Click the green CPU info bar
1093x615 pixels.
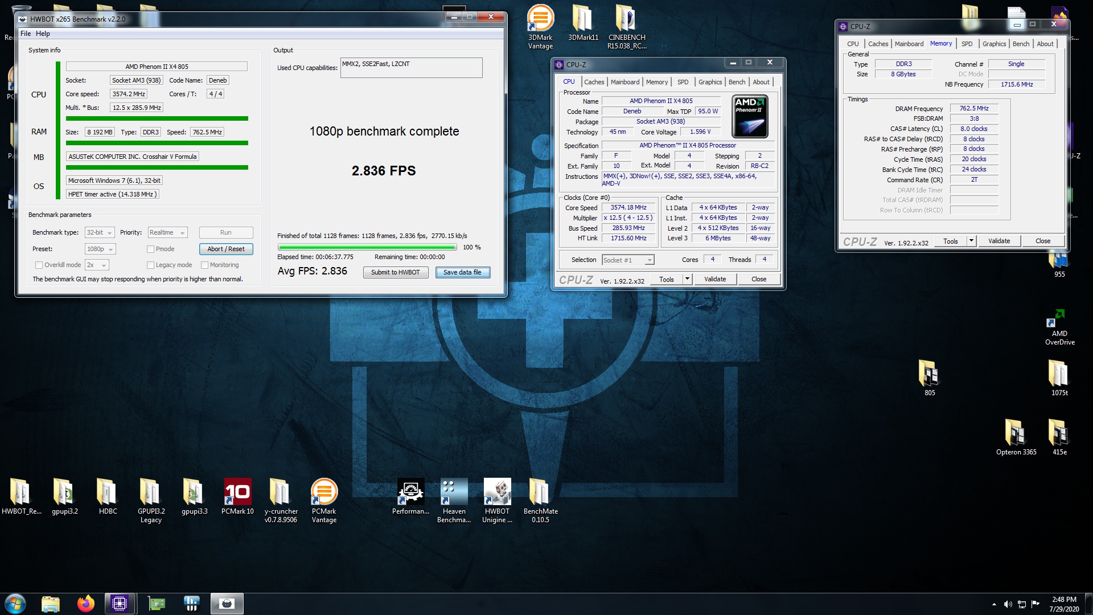pos(157,118)
